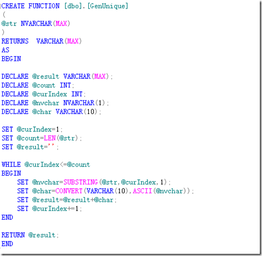This screenshot has width=262, height=256.
Task: Click SET @result='' line
Action: (x=30, y=147)
